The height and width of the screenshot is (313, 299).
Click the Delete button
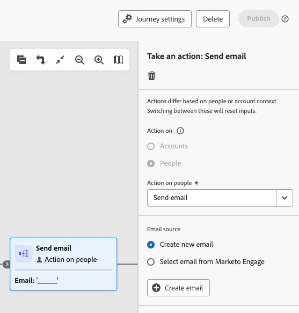pos(213,19)
